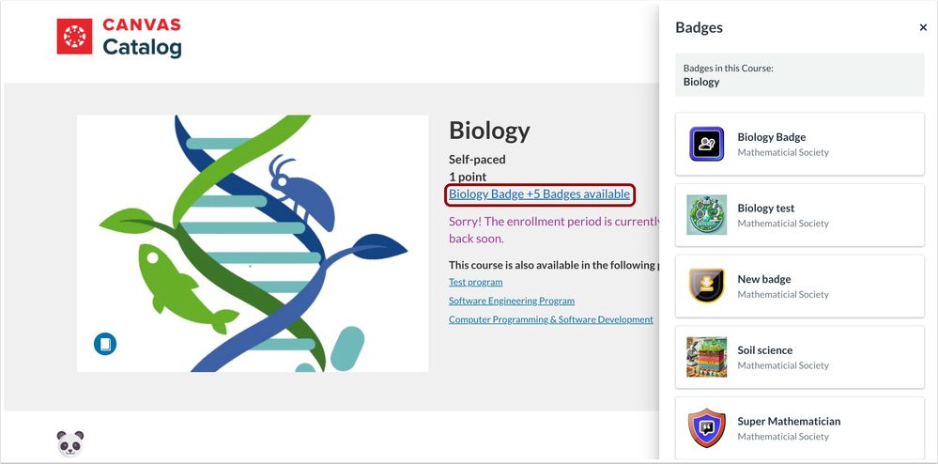Select the New badge card title
This screenshot has height=464, width=938.
tap(763, 279)
